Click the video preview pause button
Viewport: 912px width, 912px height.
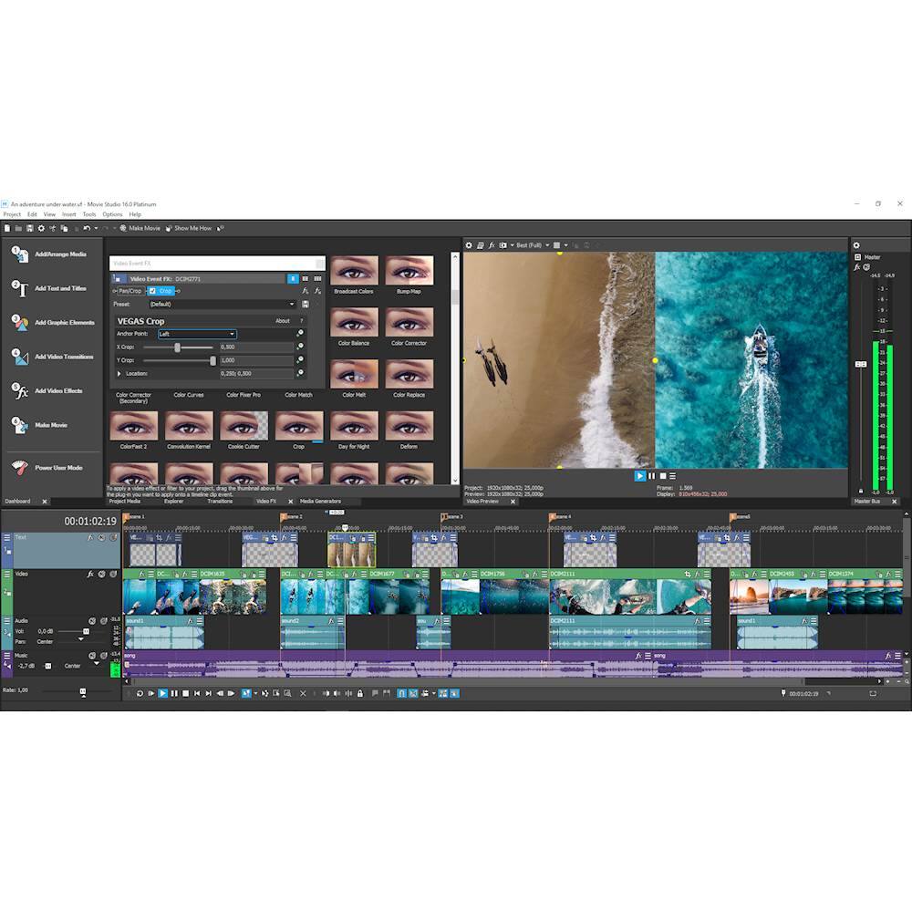pos(651,476)
